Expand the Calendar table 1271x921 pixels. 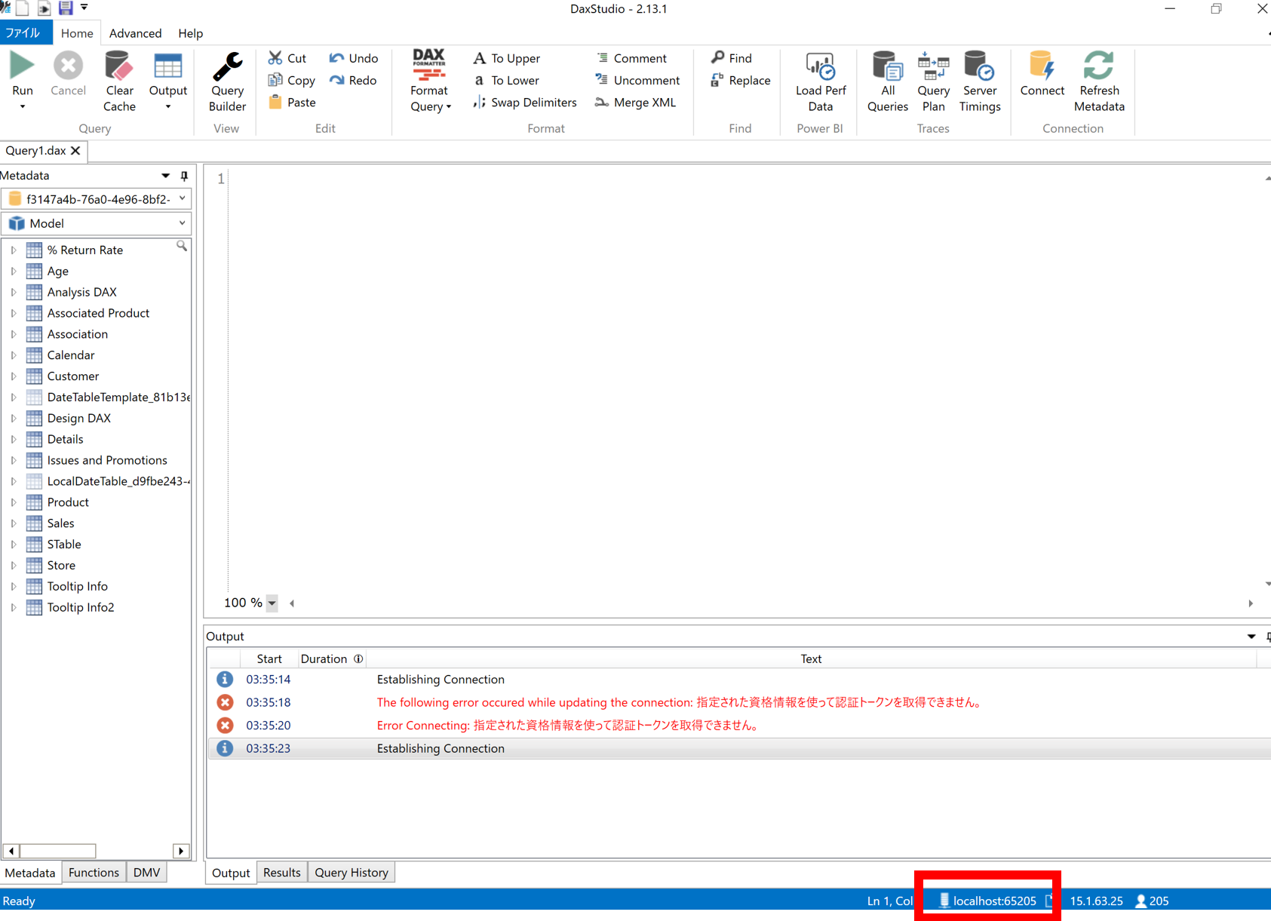pyautogui.click(x=14, y=355)
